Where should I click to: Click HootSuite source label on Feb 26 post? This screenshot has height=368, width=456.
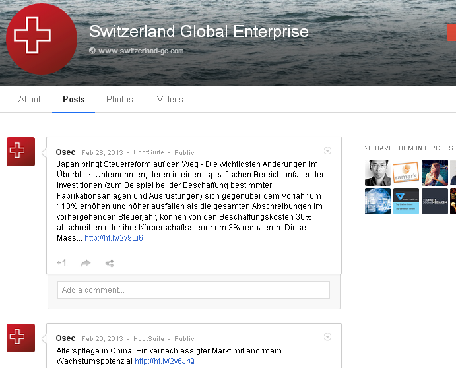(148, 338)
